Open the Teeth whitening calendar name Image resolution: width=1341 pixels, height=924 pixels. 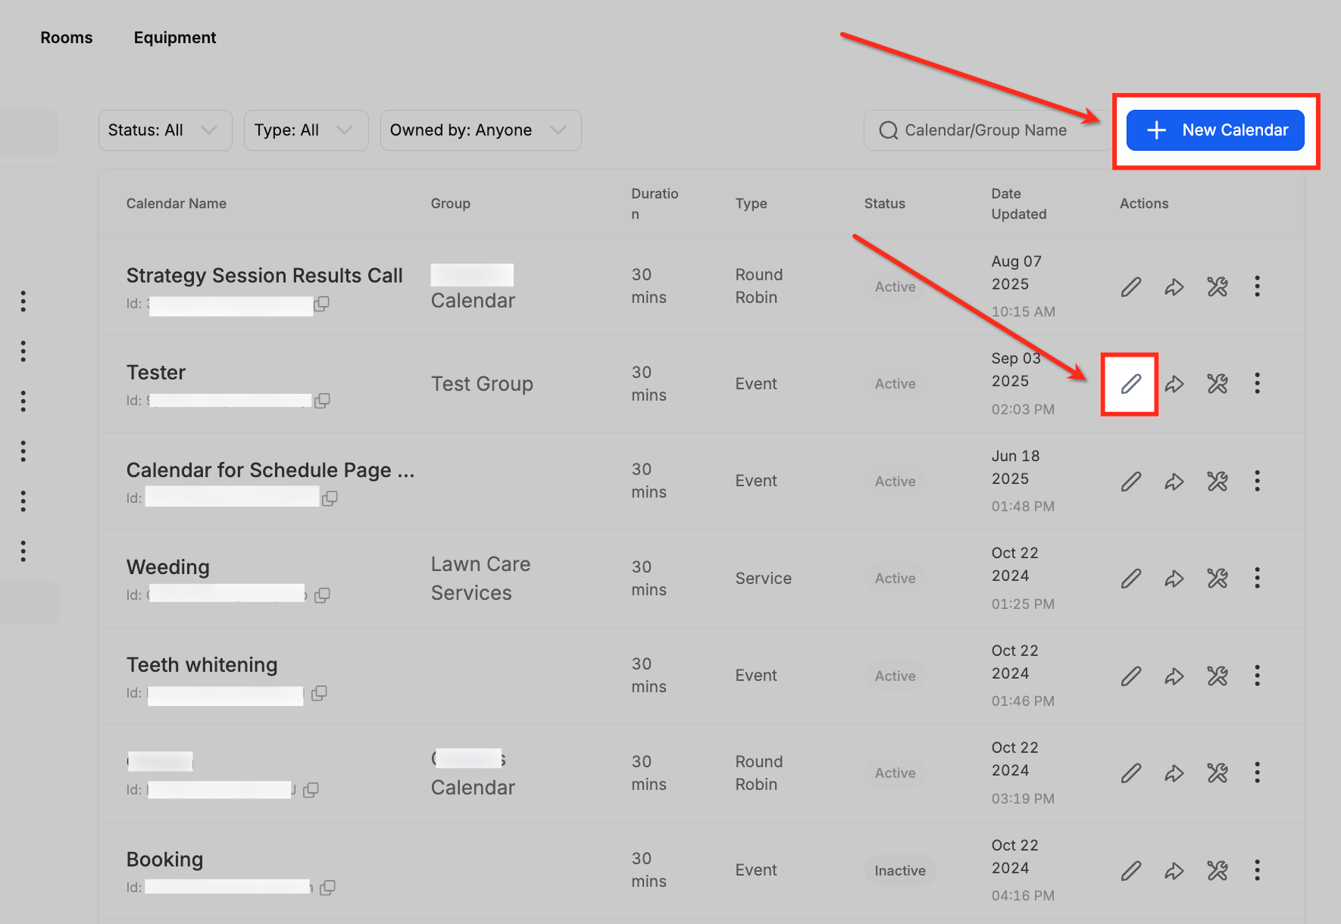pos(202,665)
